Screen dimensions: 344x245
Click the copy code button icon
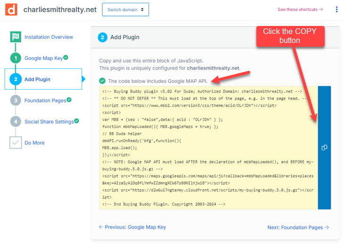point(324,147)
